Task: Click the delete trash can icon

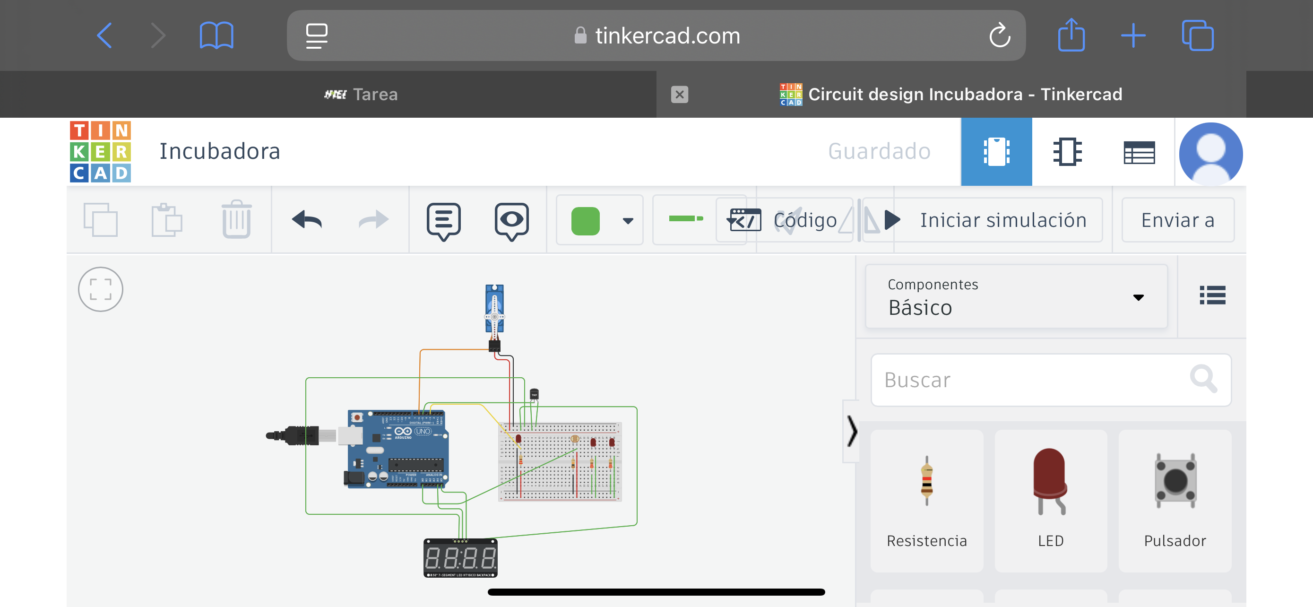Action: point(236,220)
